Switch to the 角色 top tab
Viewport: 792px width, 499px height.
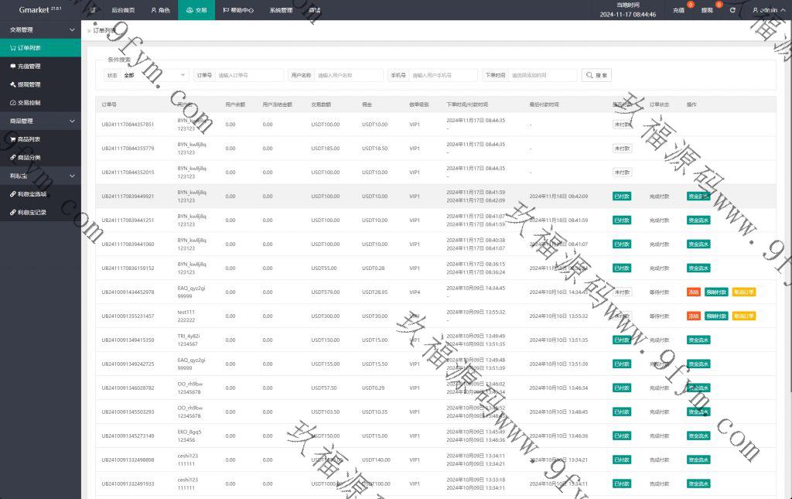[x=159, y=10]
